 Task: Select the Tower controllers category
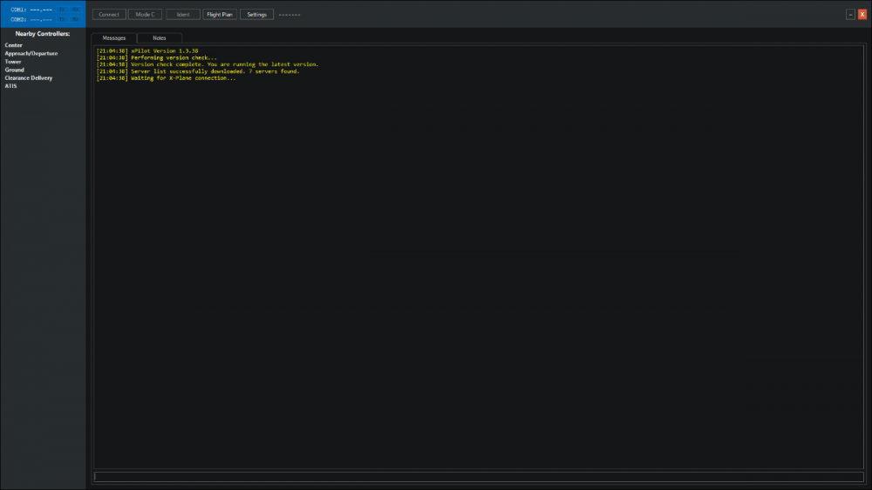coord(13,62)
